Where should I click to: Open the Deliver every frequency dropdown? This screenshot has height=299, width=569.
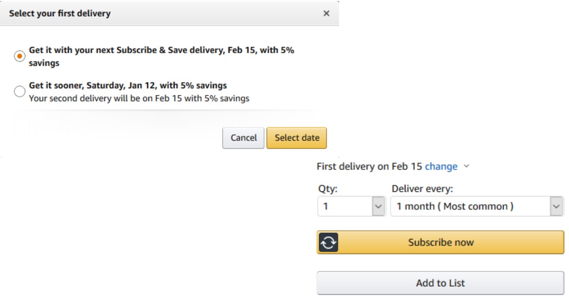pyautogui.click(x=469, y=206)
